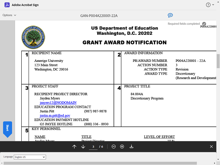Go to previous page with up arrow
The width and height of the screenshot is (220, 165).
(74, 147)
